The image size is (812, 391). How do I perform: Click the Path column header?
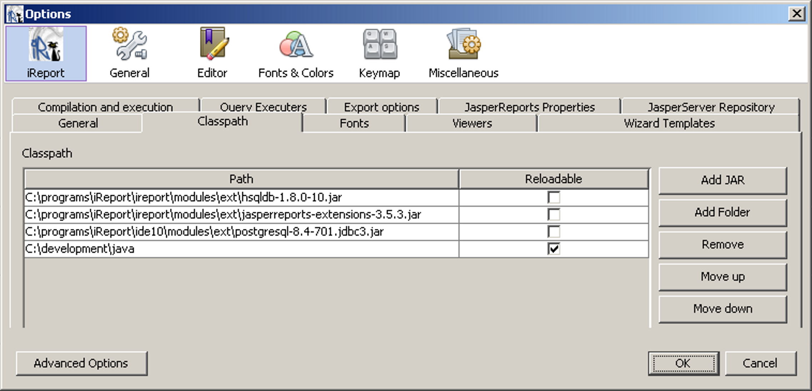pyautogui.click(x=241, y=179)
